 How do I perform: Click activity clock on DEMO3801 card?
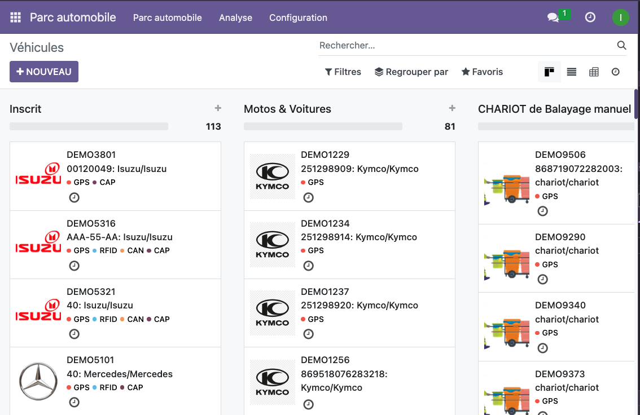click(74, 197)
